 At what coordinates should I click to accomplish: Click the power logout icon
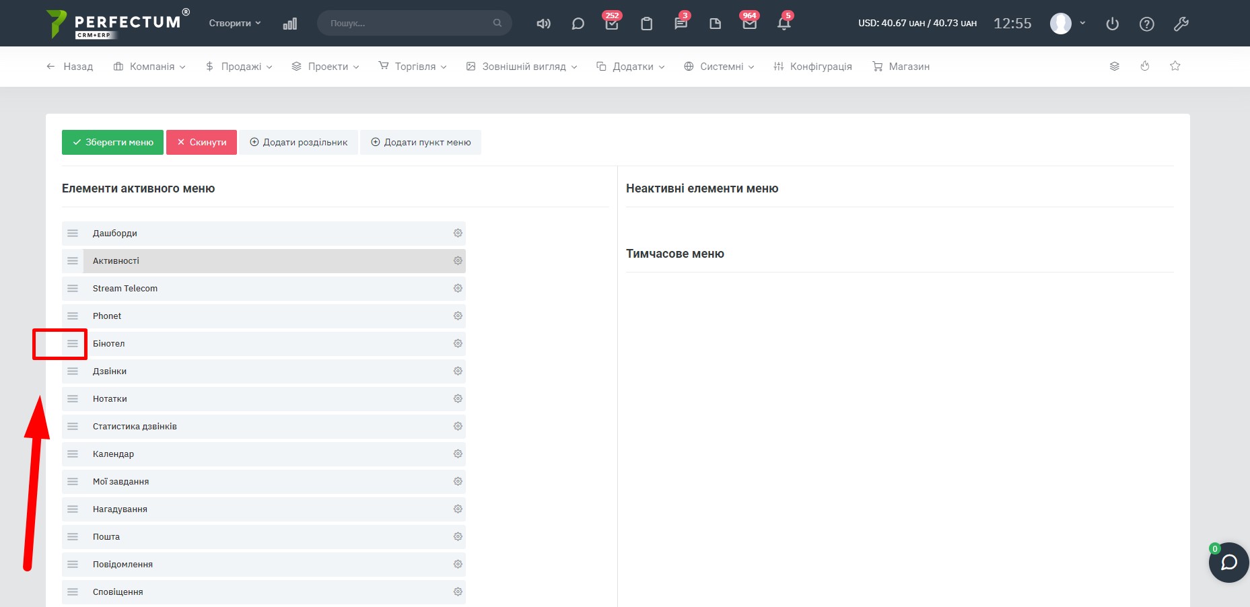tap(1112, 24)
